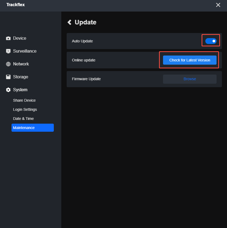This screenshot has height=228, width=227.
Task: Click the Auto Update label
Action: 82,41
